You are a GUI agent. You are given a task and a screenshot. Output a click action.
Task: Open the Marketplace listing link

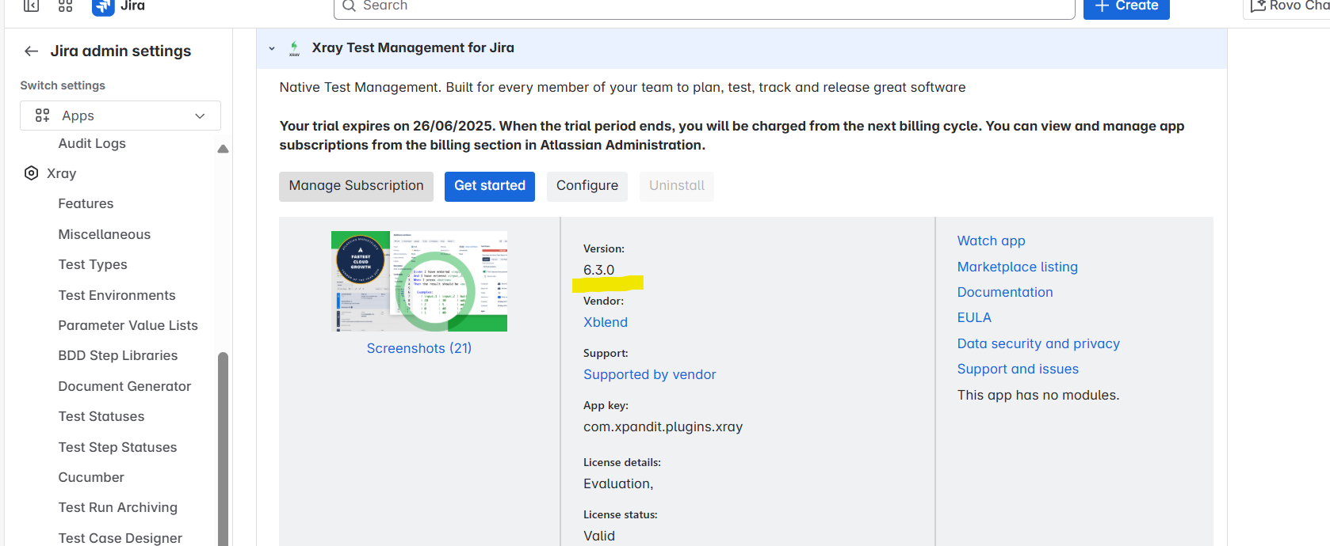click(x=1018, y=267)
